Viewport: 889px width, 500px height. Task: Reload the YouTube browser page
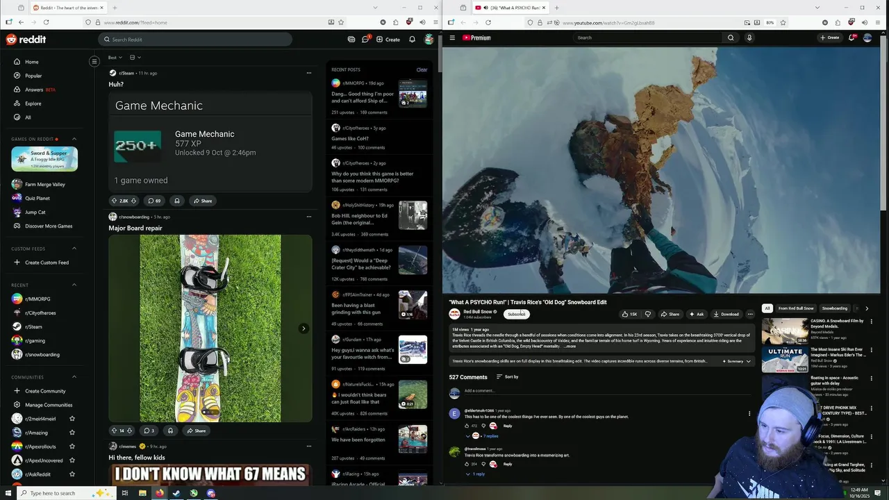[488, 22]
